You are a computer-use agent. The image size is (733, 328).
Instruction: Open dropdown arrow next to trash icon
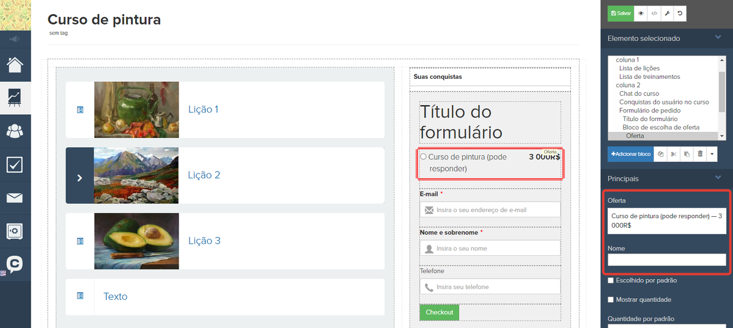(712, 154)
